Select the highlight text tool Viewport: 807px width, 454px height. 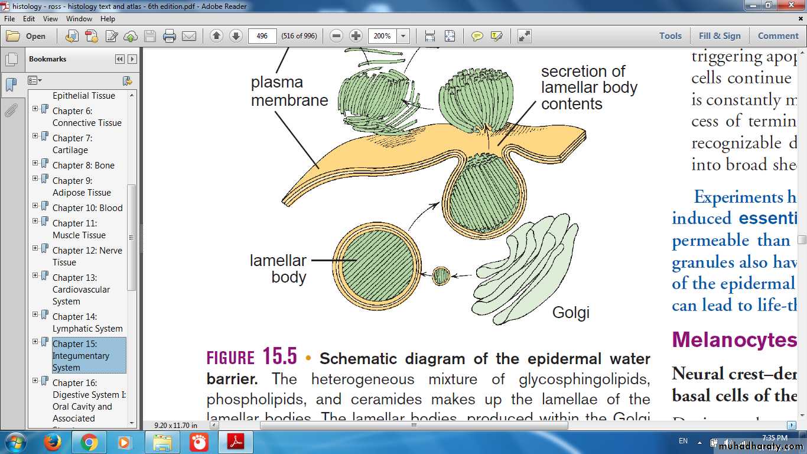tap(496, 36)
